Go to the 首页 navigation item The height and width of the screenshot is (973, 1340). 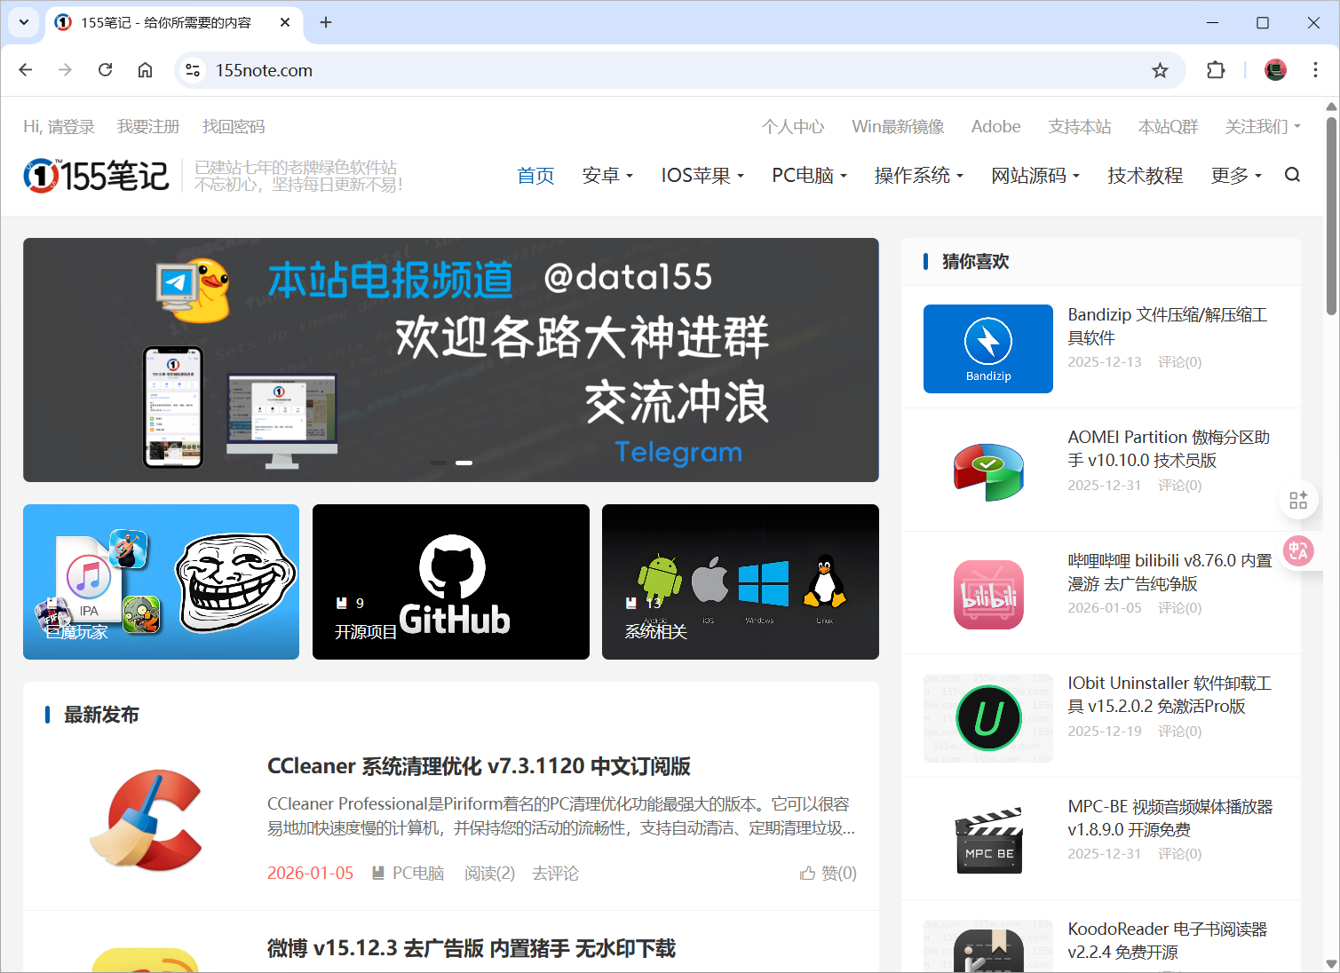tap(535, 176)
